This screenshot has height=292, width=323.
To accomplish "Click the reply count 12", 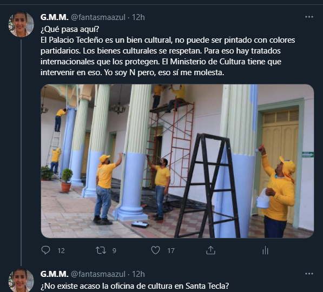I will pos(61,250).
